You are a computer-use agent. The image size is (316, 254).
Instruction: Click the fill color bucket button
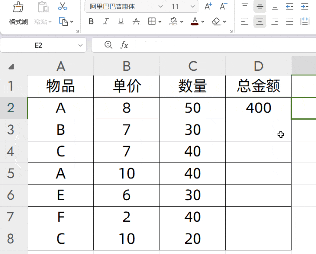[173, 22]
